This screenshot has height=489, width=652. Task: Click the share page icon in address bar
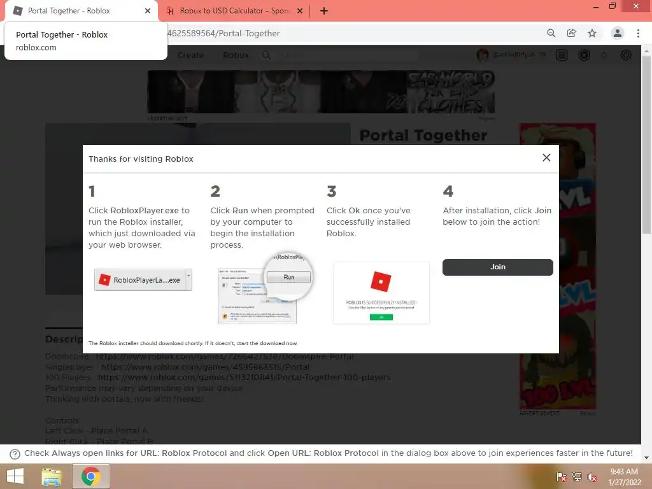click(572, 33)
